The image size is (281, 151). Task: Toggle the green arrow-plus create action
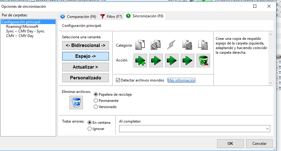click(140, 61)
